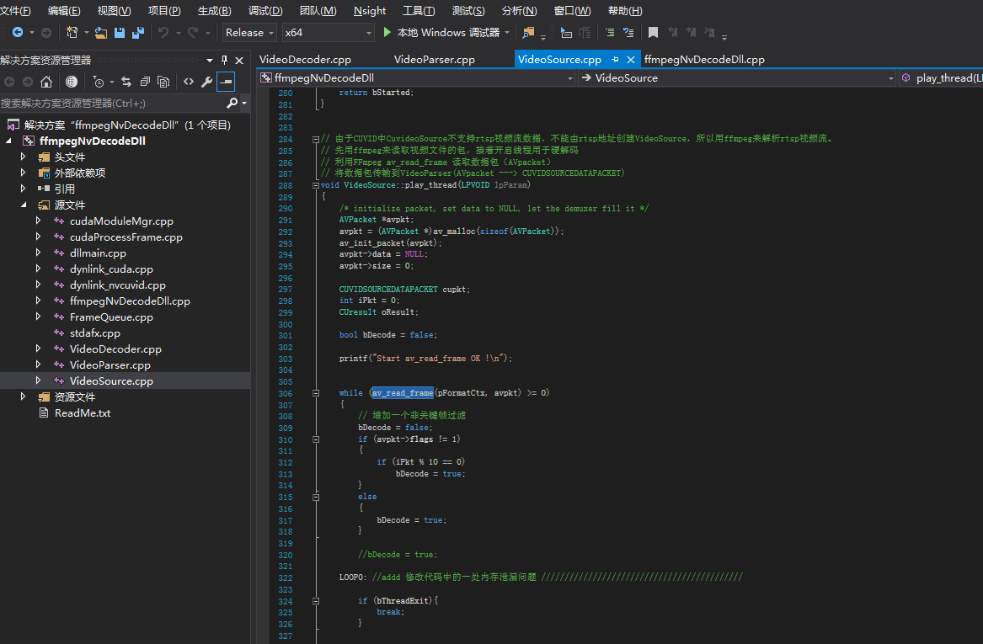Open Properties wrench icon in Solution Explorer
The height and width of the screenshot is (644, 983).
(206, 82)
